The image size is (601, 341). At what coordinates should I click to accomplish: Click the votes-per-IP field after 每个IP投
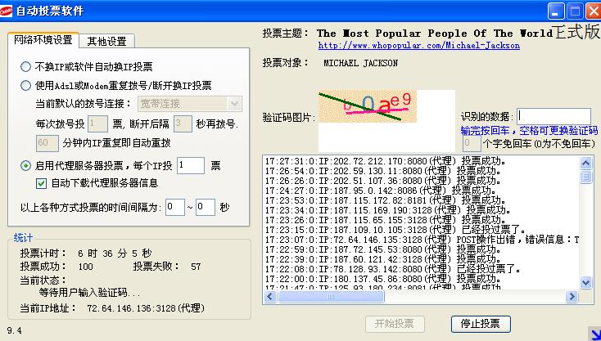coord(190,165)
